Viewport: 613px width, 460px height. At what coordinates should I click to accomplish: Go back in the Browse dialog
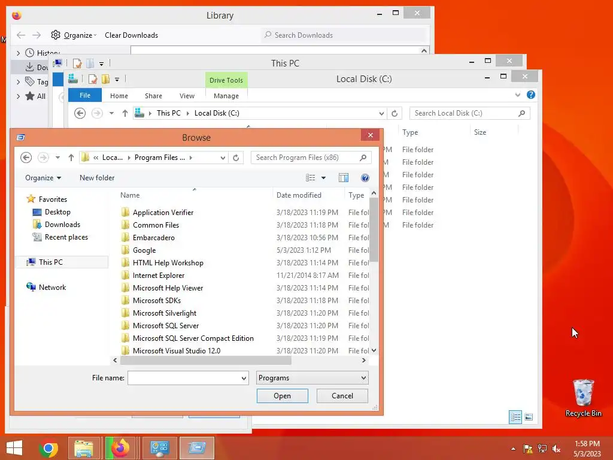(x=26, y=158)
